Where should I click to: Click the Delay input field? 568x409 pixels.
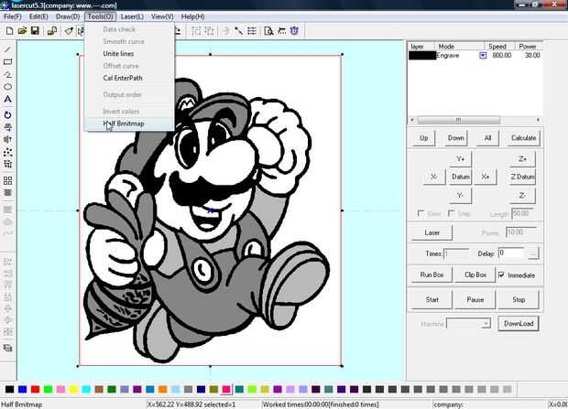(x=512, y=253)
